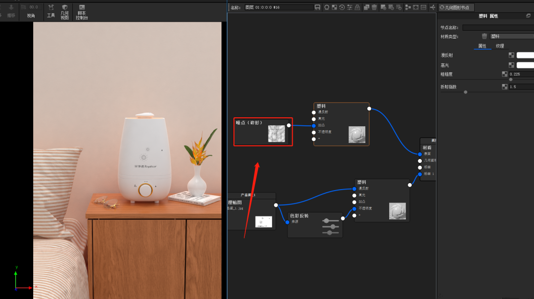Click the texture checker icon for 粗糙度
The height and width of the screenshot is (299, 534).
click(504, 74)
